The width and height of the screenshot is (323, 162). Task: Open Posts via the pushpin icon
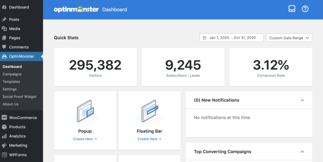[4, 19]
